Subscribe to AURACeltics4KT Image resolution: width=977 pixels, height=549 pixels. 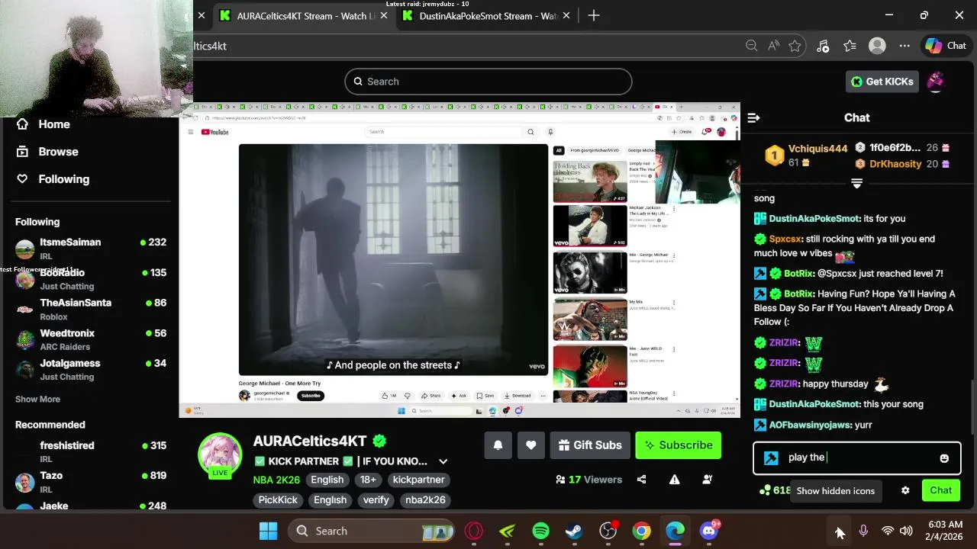coord(679,445)
